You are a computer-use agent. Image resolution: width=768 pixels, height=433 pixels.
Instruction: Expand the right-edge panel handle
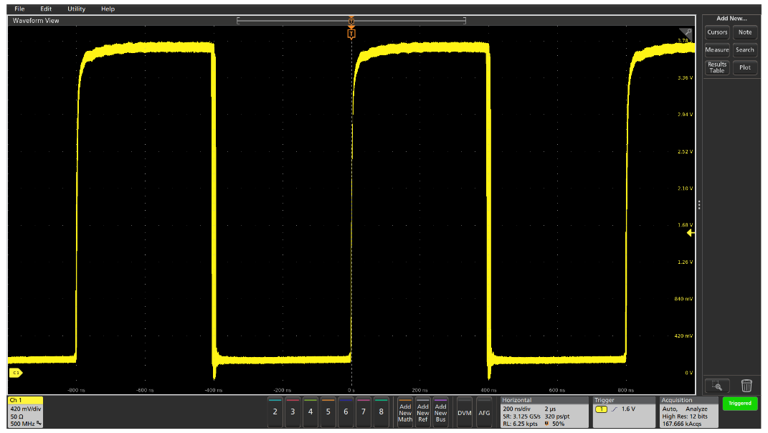pyautogui.click(x=699, y=204)
